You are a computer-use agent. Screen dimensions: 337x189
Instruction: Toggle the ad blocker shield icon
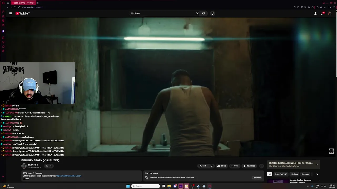point(302,7)
